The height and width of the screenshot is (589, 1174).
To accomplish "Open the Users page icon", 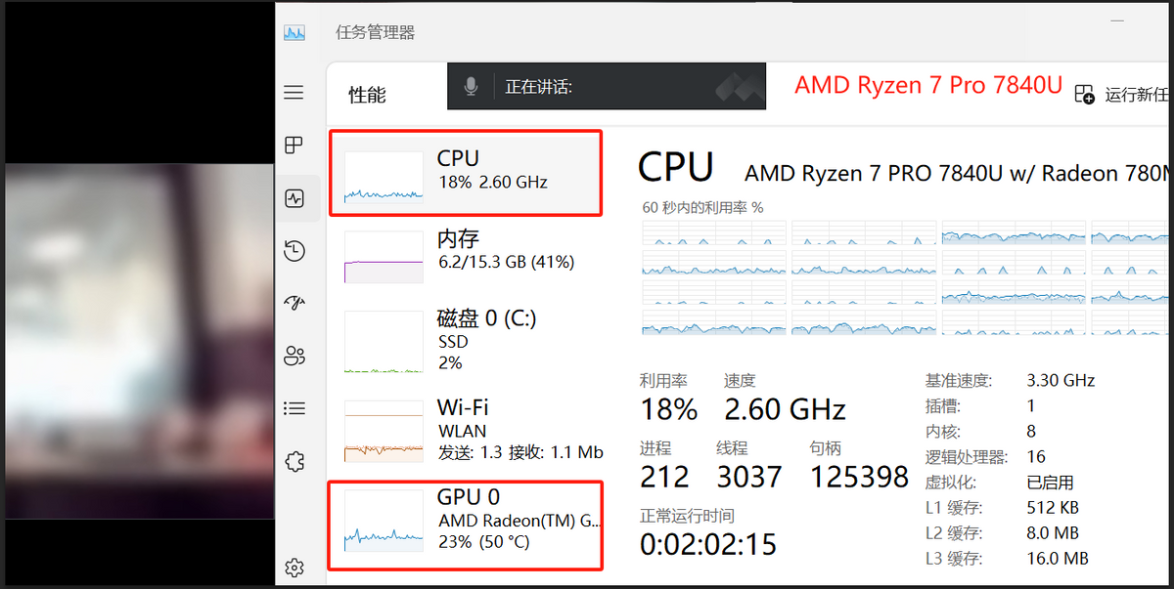I will point(294,356).
